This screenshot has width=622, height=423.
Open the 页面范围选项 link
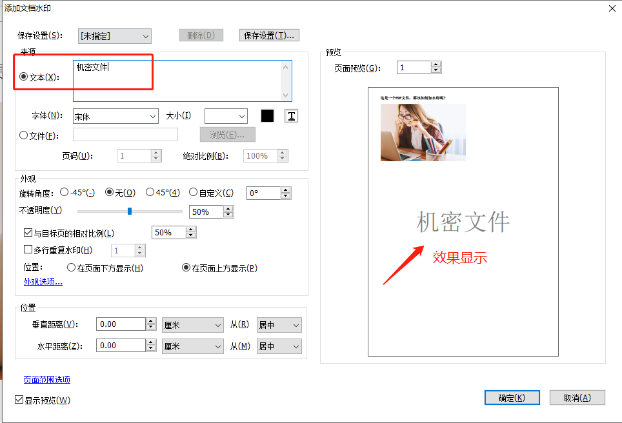(47, 380)
